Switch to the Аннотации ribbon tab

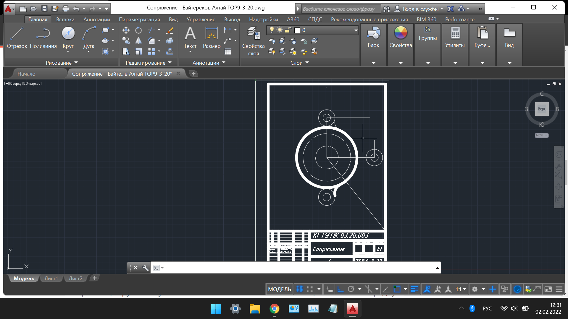tap(97, 19)
